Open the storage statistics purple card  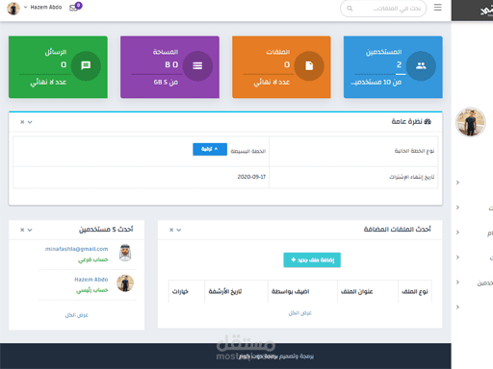coord(169,67)
